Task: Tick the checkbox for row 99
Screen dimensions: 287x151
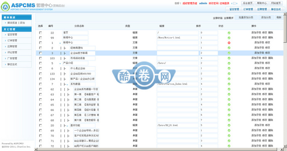Action: click(41, 38)
